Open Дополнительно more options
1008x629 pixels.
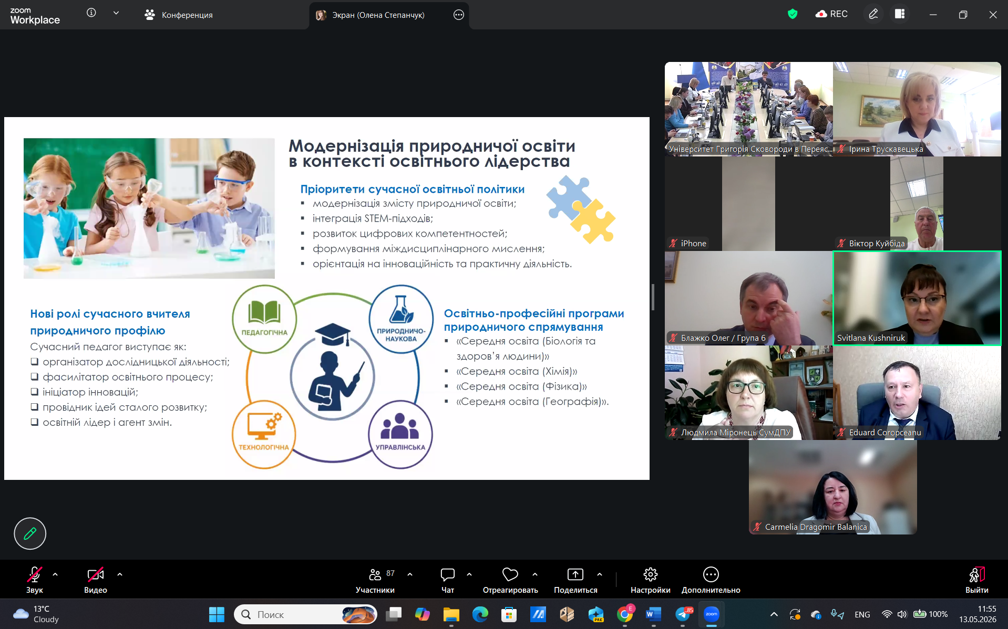click(711, 580)
